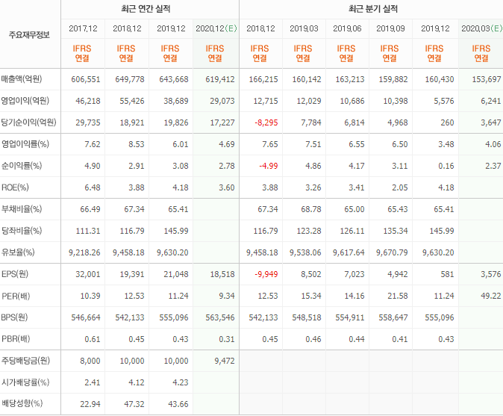The height and width of the screenshot is (416, 503).
Task: Click the ROE(%) row label
Action: (x=15, y=187)
